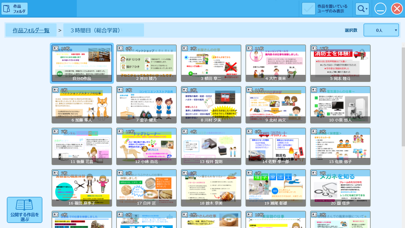Open 白井 匠's work thumbnail
Image resolution: width=405 pixels, height=228 pixels.
coord(146,188)
